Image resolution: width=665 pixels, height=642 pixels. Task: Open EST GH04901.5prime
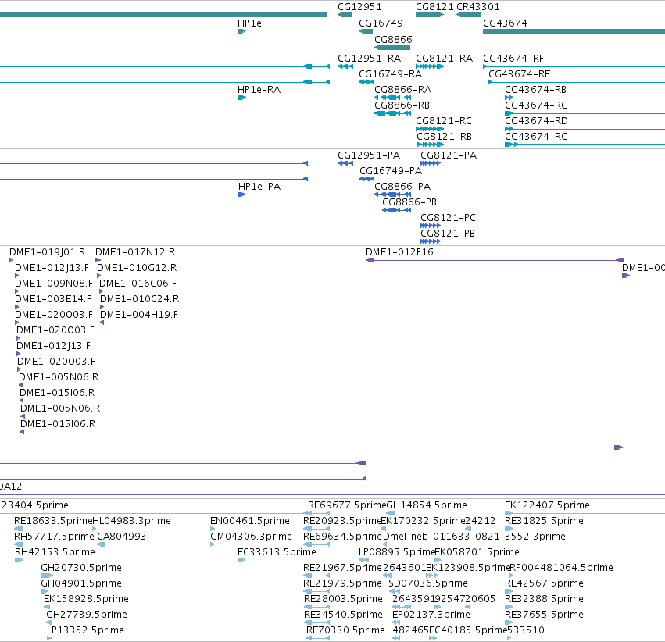[x=81, y=583]
